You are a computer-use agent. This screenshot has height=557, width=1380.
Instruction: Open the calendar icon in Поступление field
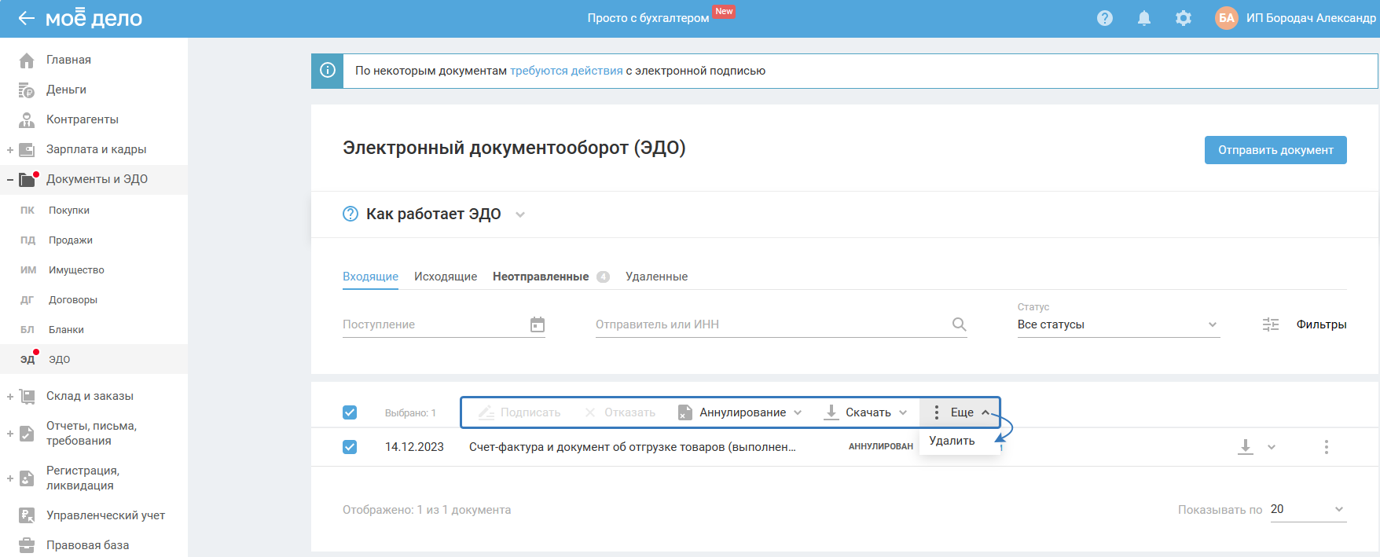pos(538,324)
